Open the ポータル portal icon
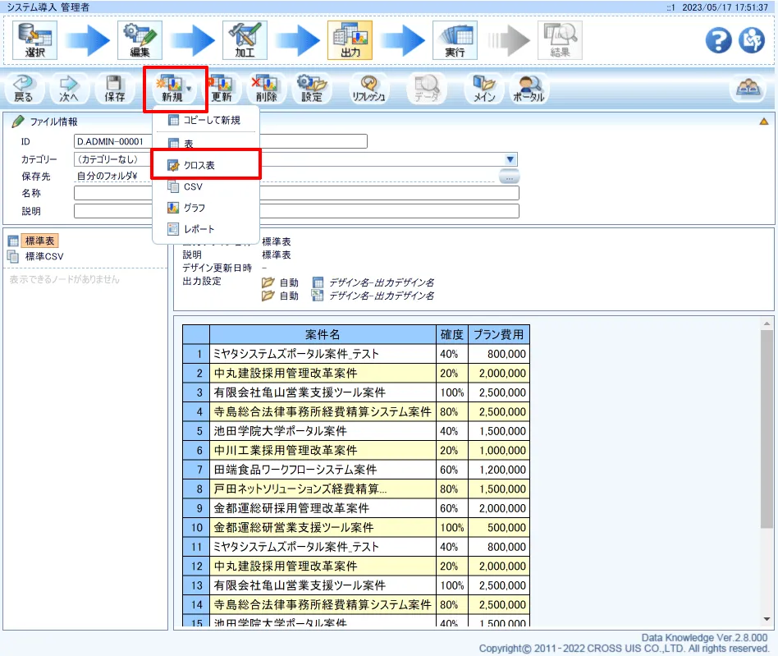 pos(529,88)
